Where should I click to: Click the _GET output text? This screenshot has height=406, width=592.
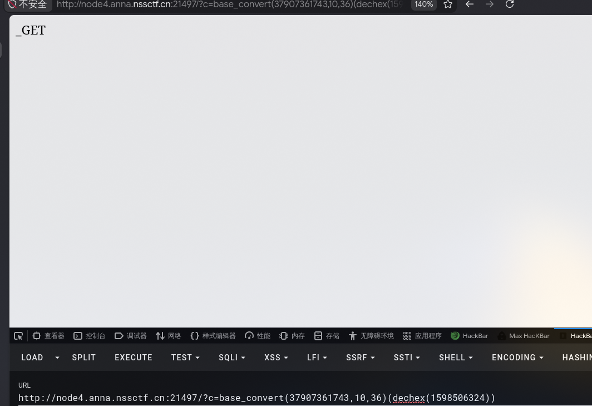(x=31, y=30)
